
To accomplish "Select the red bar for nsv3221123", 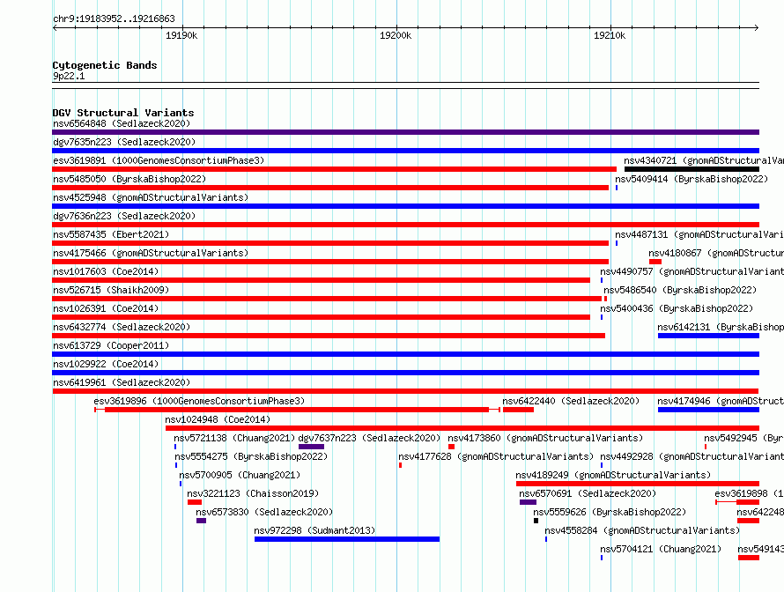I will tap(195, 502).
